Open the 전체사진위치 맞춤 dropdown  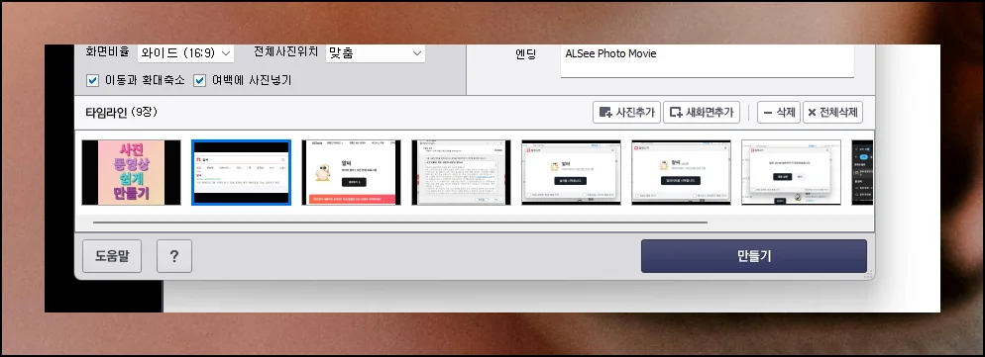pyautogui.click(x=375, y=53)
